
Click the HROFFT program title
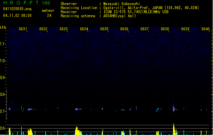pyautogui.click(x=21, y=3)
